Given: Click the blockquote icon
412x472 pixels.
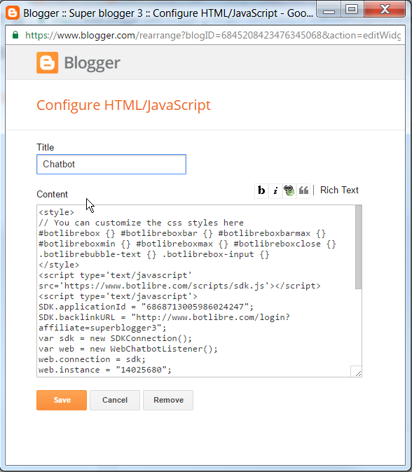Looking at the screenshot, I should click(x=303, y=190).
